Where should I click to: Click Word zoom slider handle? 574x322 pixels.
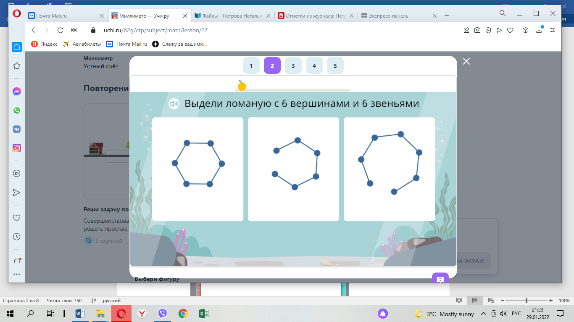click(x=527, y=301)
